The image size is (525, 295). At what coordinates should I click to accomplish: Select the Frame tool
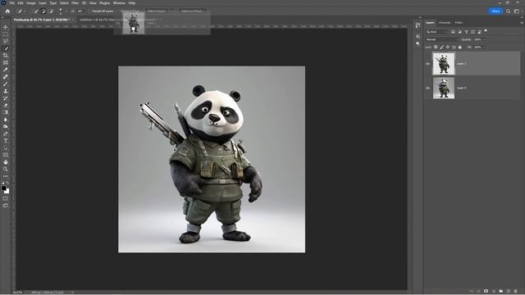pos(6,62)
